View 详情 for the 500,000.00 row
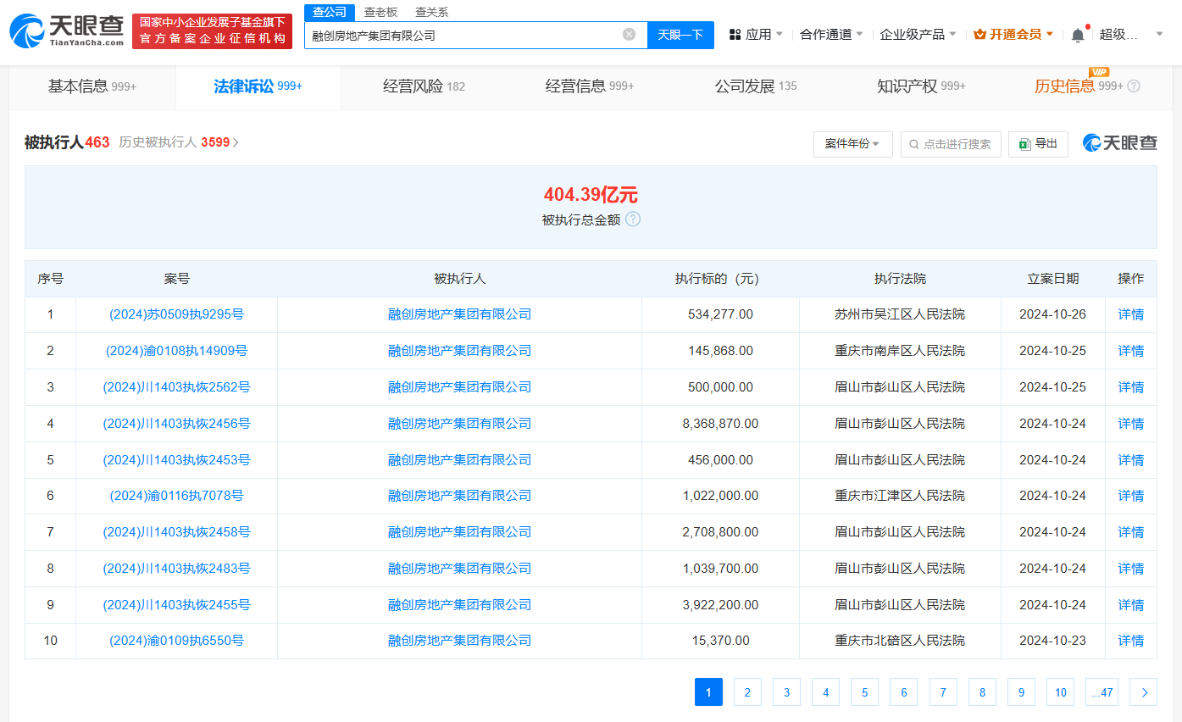The width and height of the screenshot is (1182, 722). (1131, 387)
